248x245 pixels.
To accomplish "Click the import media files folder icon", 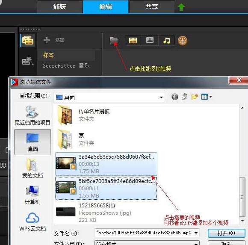I will pos(114,41).
